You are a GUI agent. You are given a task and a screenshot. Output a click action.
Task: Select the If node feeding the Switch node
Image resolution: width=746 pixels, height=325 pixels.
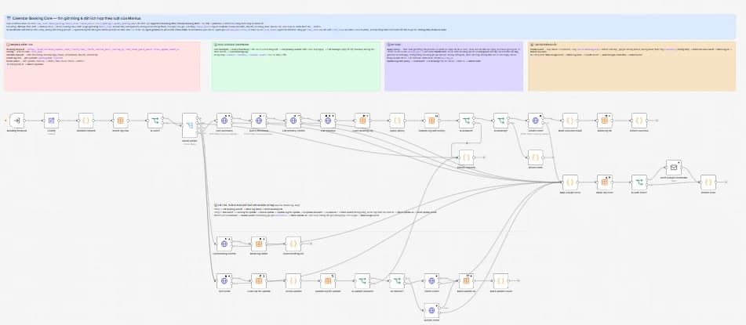pyautogui.click(x=155, y=121)
